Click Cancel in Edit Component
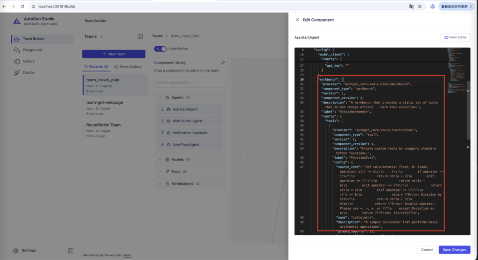 point(427,250)
